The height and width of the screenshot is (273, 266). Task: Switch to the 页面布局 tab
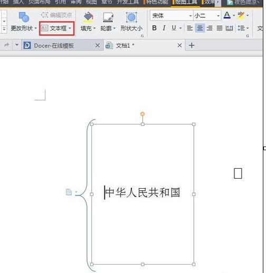coord(40,2)
